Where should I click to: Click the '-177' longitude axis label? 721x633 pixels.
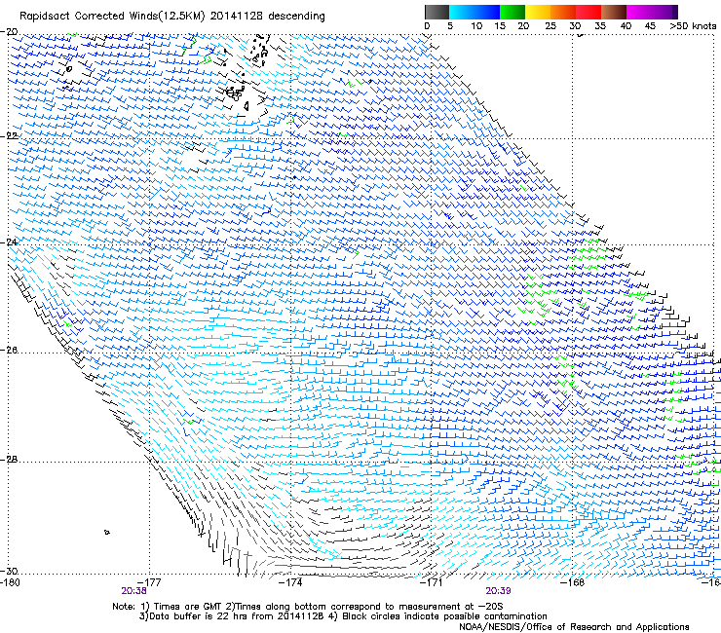[x=149, y=582]
